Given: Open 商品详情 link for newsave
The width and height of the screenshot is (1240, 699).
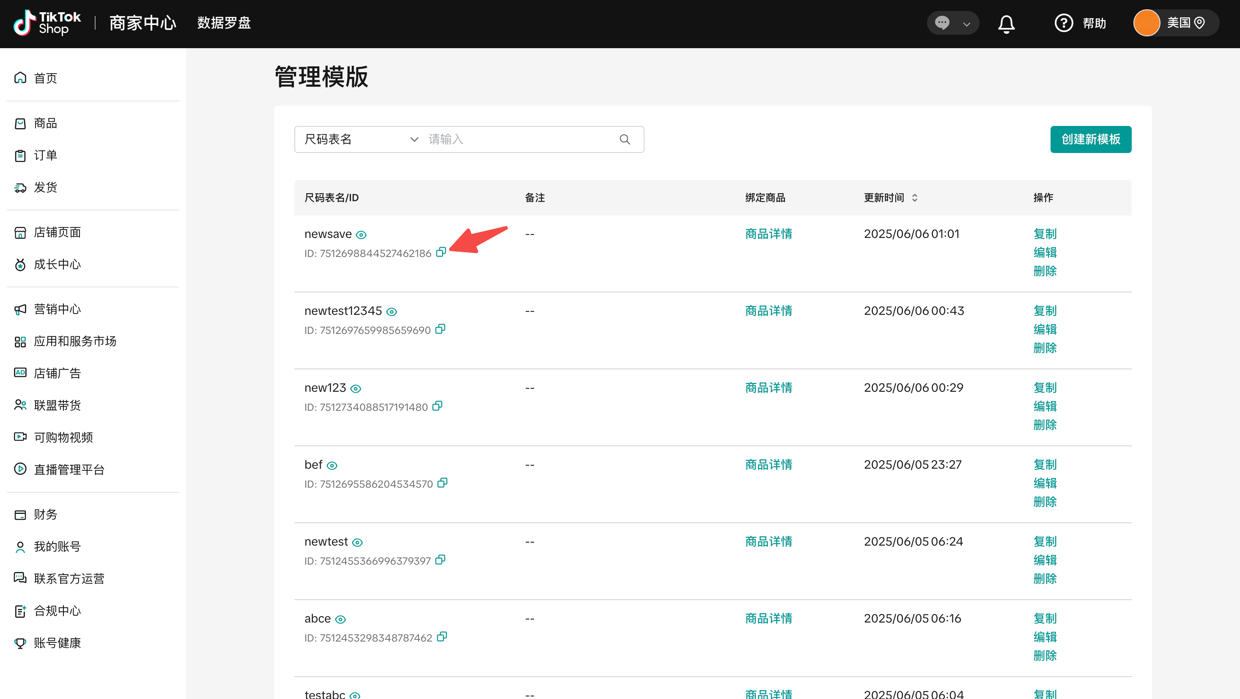Looking at the screenshot, I should (768, 234).
